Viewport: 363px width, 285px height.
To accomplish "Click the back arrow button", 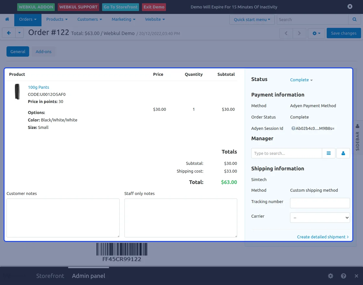I will 9,33.
